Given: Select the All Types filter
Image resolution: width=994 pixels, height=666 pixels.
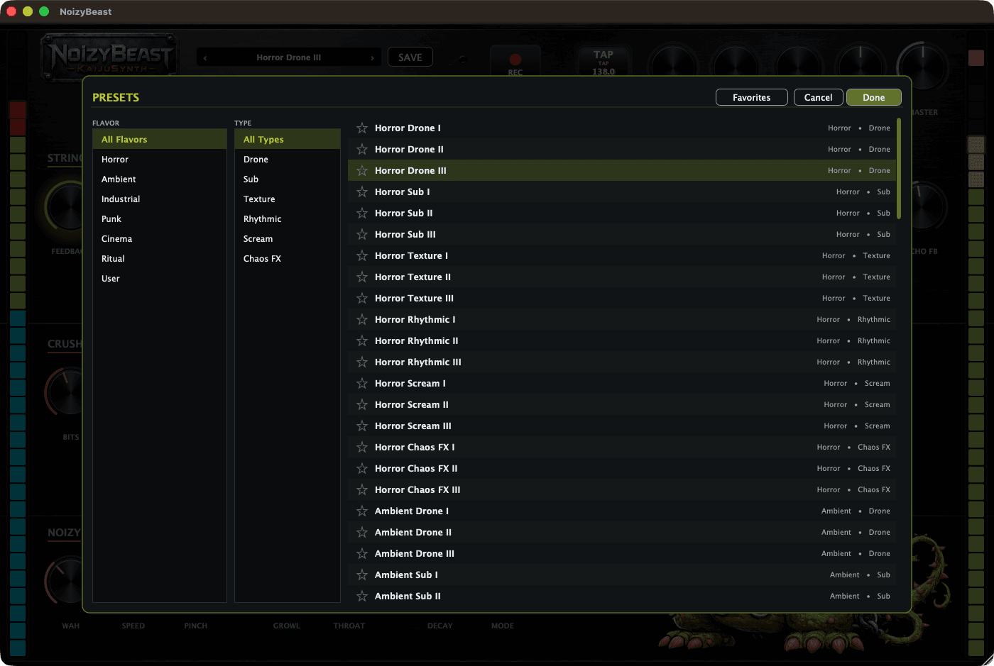Looking at the screenshot, I should pyautogui.click(x=288, y=140).
